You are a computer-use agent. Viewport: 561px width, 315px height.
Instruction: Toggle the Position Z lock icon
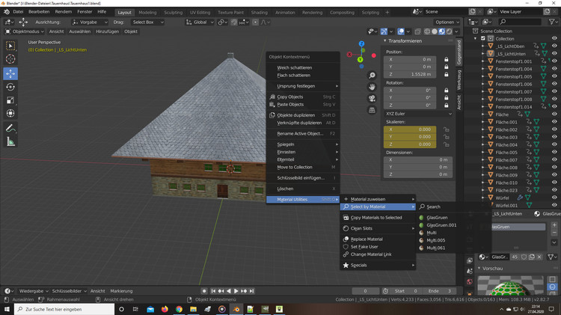[x=447, y=76]
